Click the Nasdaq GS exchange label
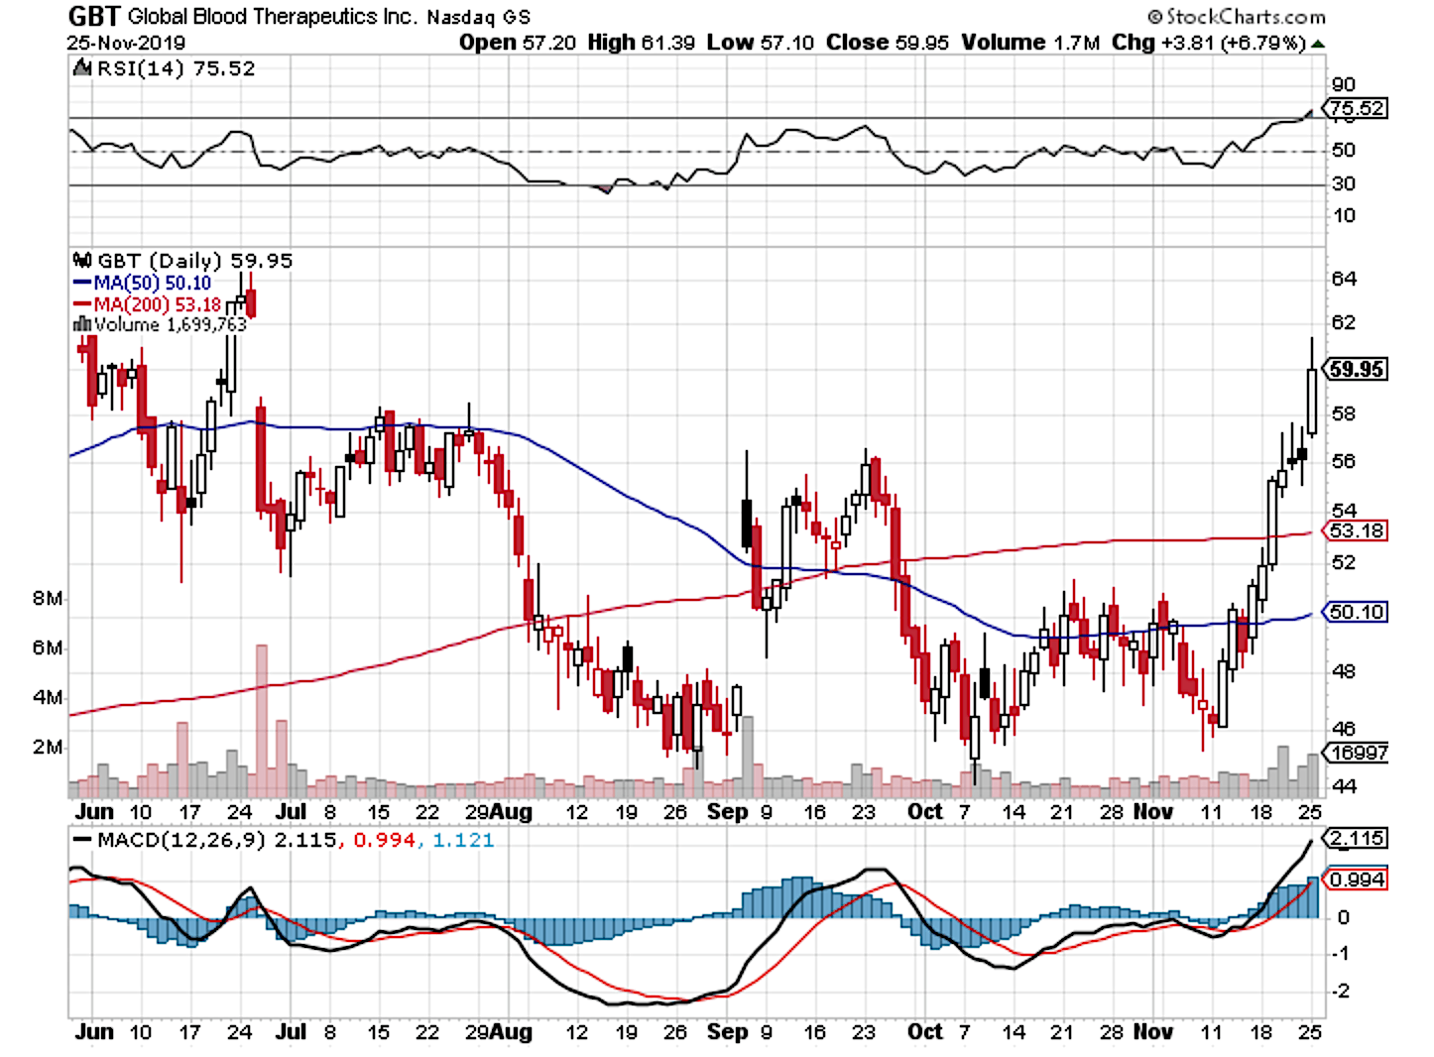1434x1057 pixels. pos(479,18)
